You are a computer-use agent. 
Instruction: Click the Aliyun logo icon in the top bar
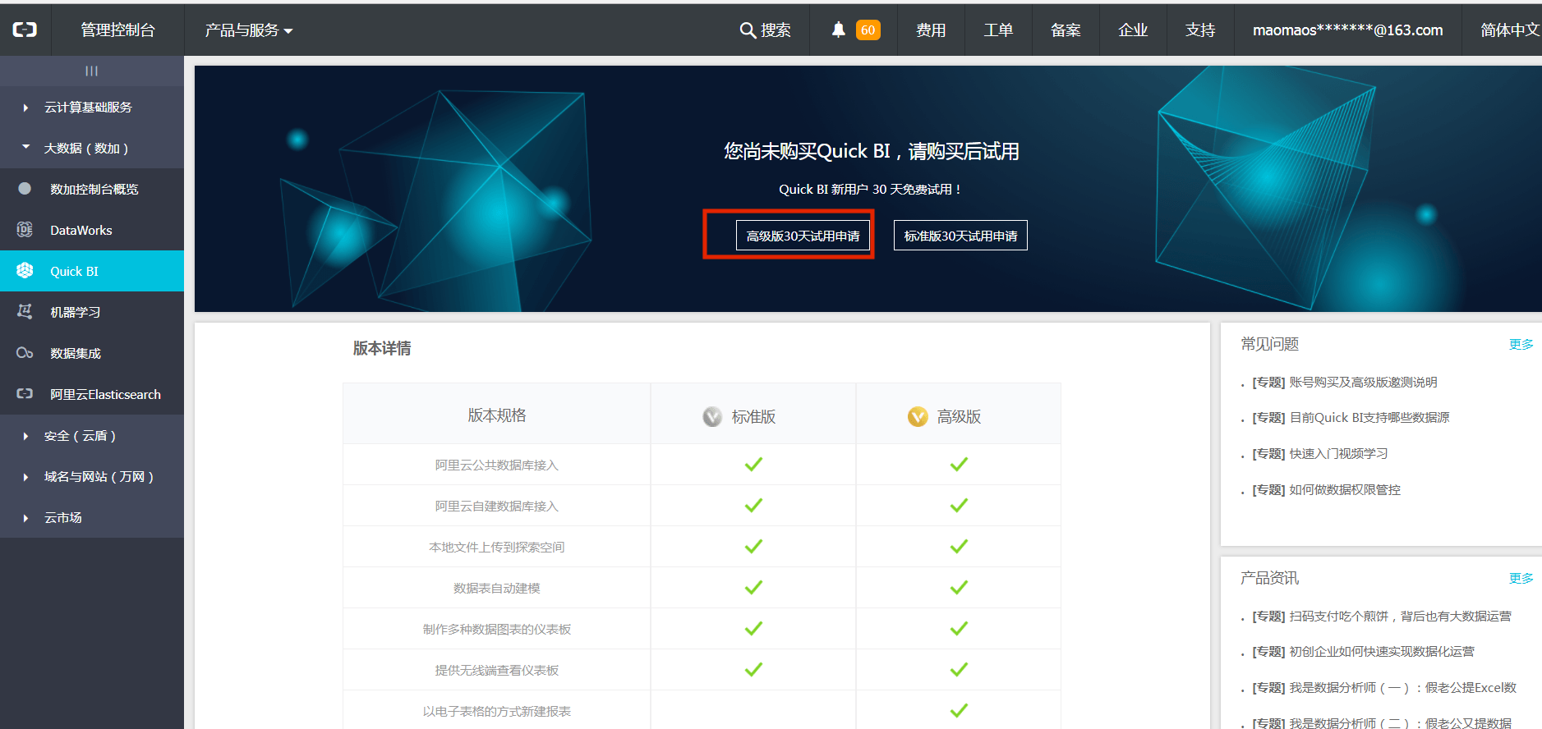click(25, 30)
